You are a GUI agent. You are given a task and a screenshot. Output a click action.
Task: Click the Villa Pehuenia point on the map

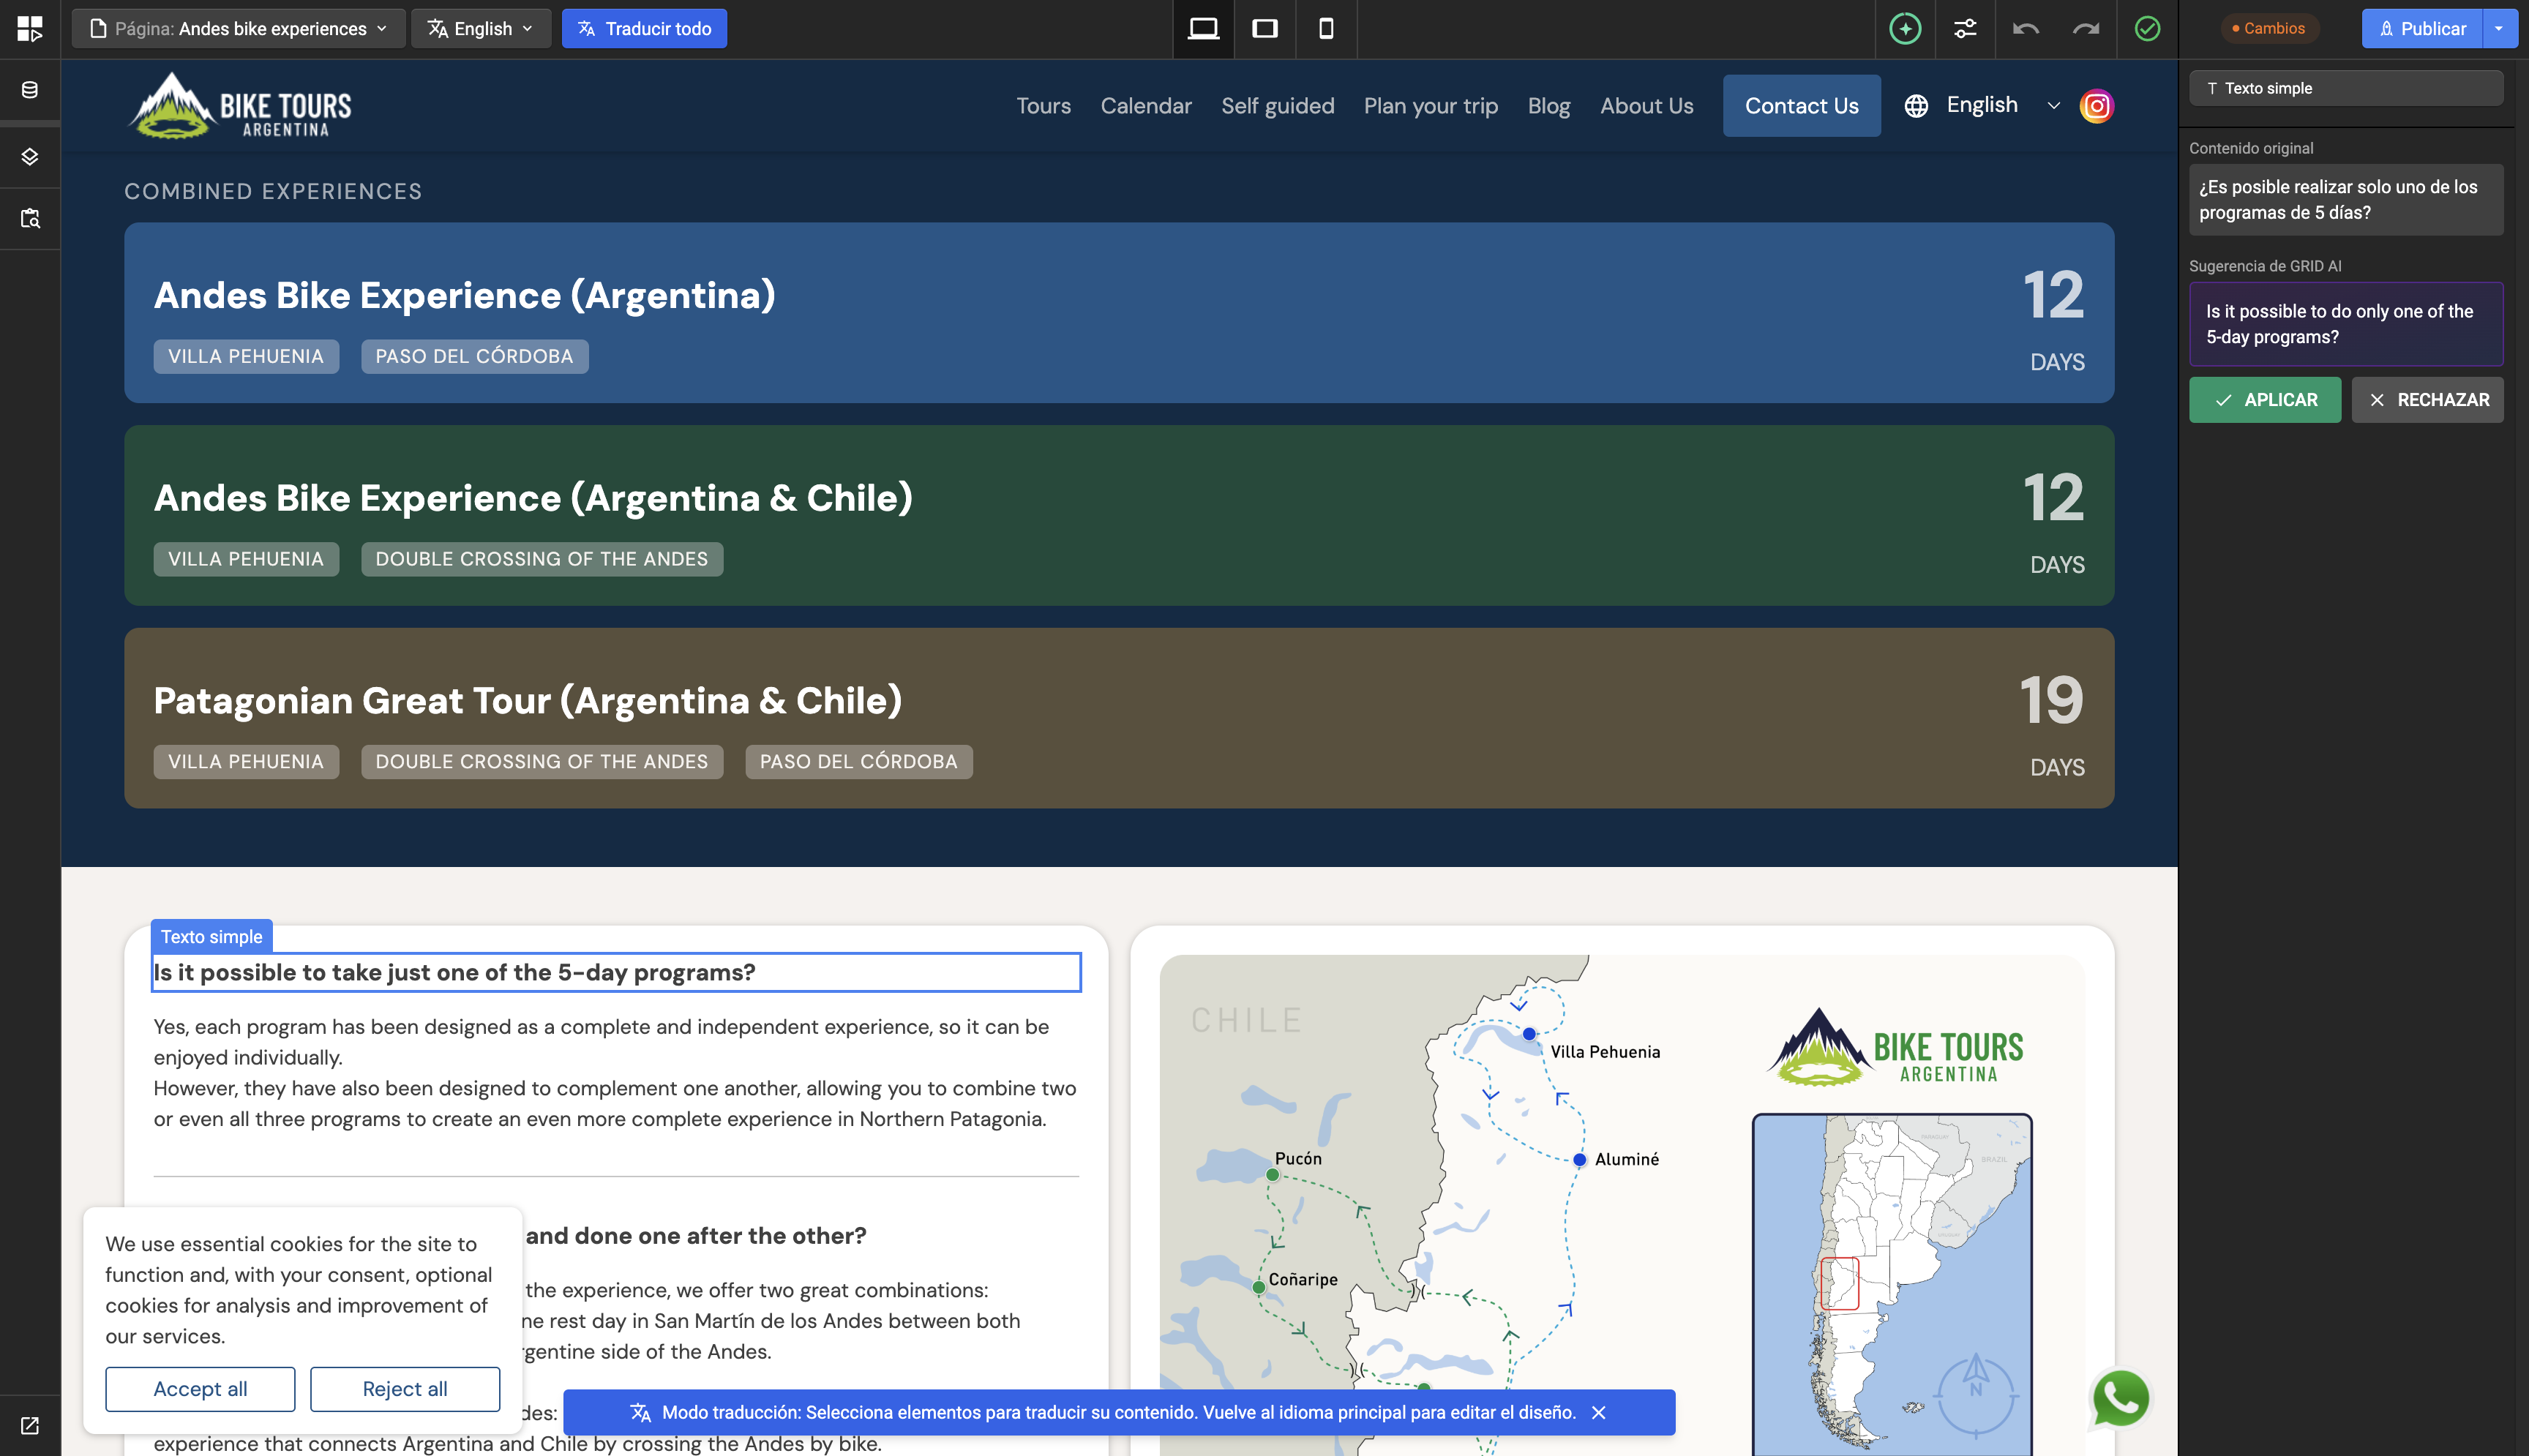coord(1529,1034)
